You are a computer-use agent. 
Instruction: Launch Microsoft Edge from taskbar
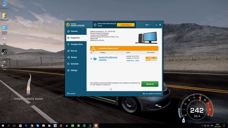26,126
